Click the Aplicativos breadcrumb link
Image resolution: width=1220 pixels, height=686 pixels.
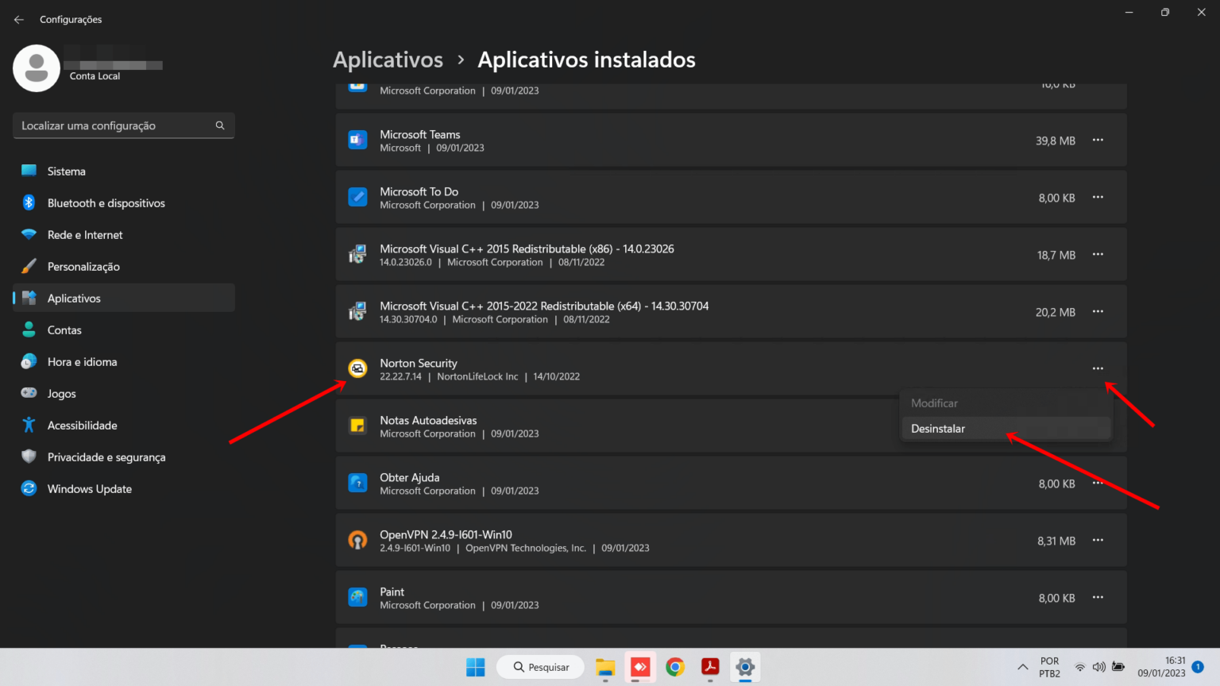tap(388, 60)
